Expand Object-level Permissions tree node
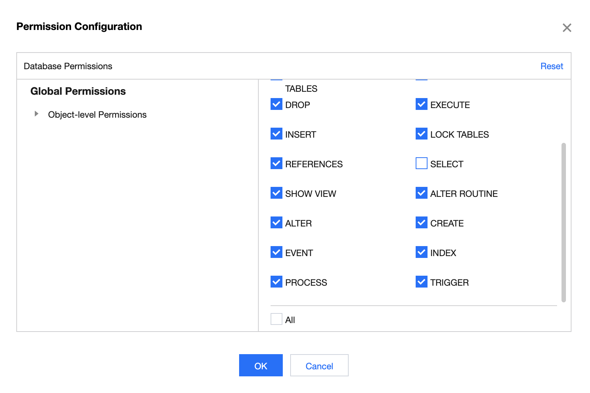This screenshot has height=393, width=590. (x=36, y=114)
